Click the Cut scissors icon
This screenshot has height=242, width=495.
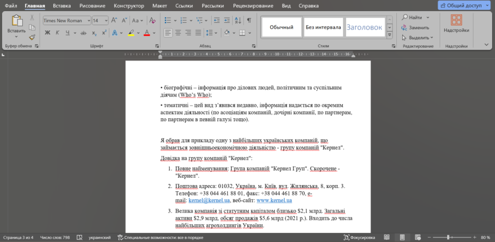click(x=32, y=17)
